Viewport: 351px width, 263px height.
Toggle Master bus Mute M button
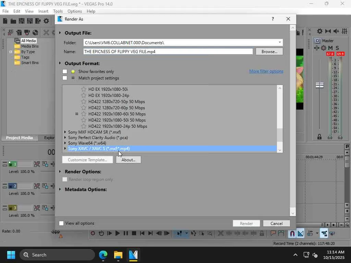330,48
